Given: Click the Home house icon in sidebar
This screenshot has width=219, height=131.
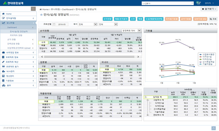Looking at the screenshot, I should click(x=3, y=14).
